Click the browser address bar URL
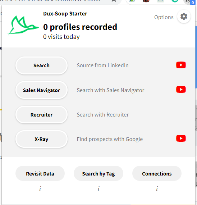 tap(50, 1)
